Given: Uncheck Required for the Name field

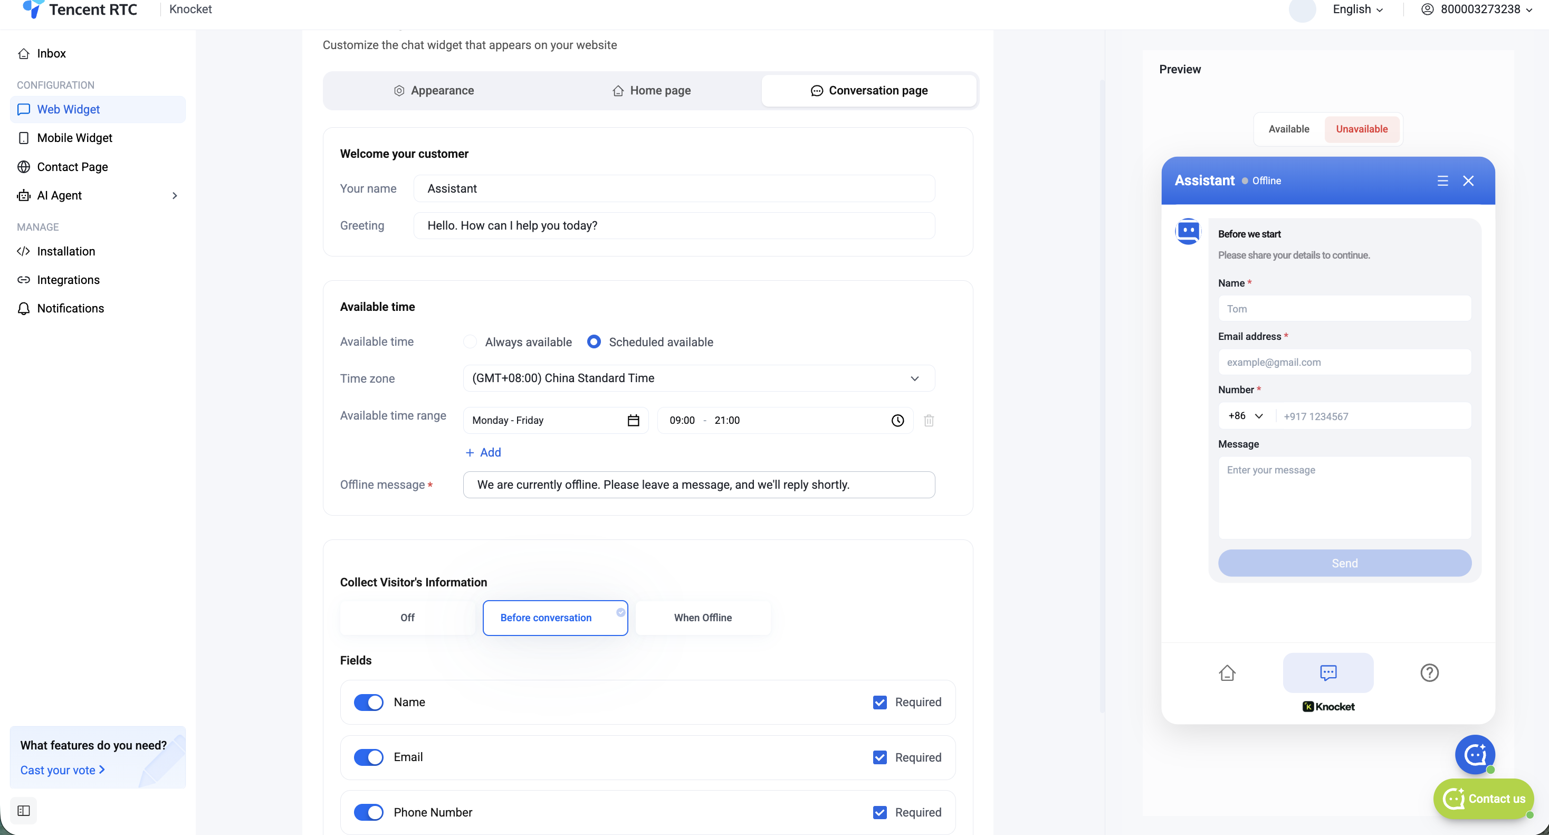Looking at the screenshot, I should click(x=879, y=702).
